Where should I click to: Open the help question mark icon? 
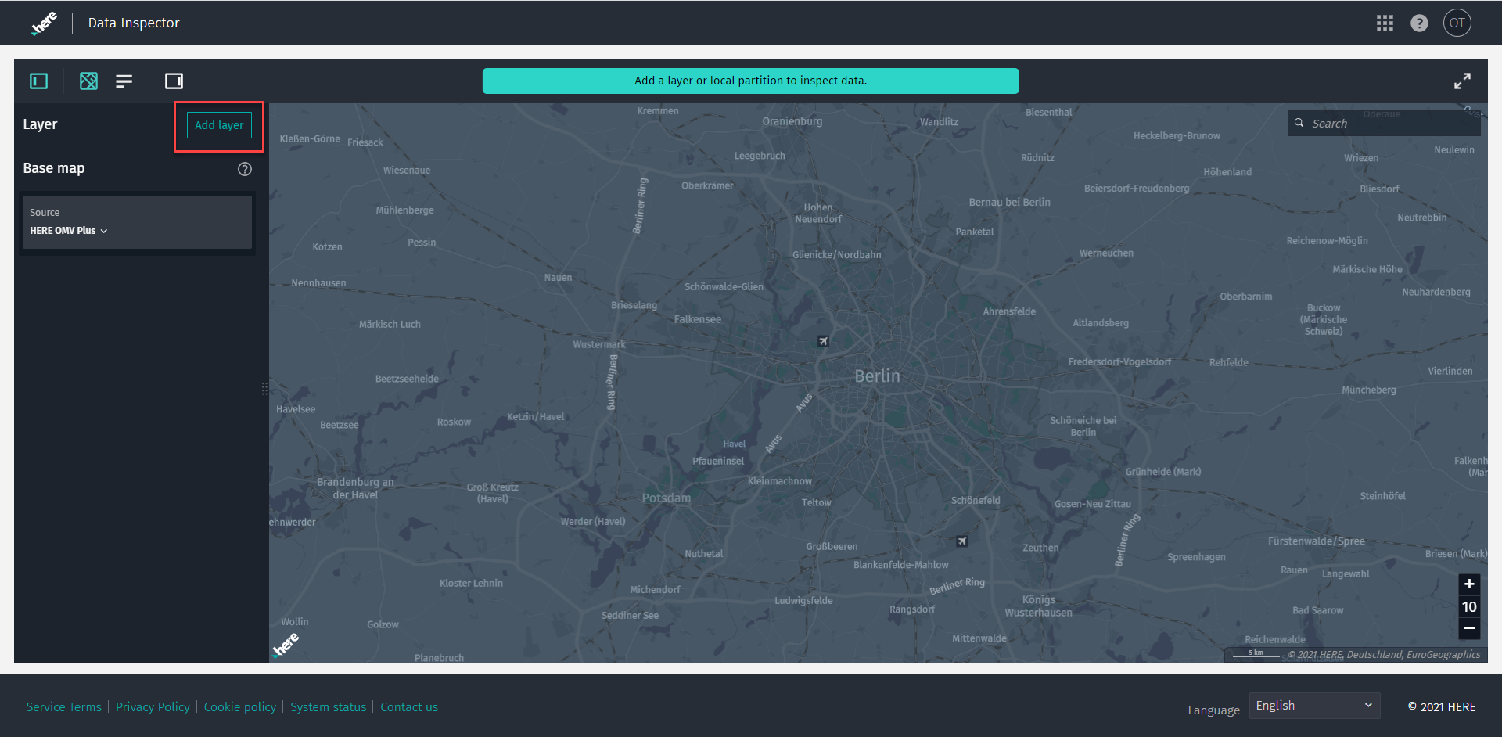point(1419,23)
